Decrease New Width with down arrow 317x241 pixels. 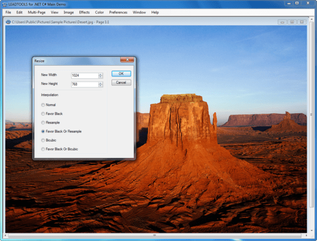101,77
